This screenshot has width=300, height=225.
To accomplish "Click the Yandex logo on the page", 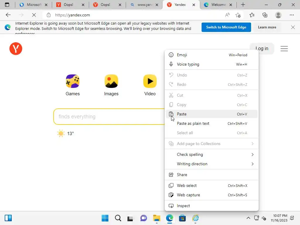I will point(16,49).
